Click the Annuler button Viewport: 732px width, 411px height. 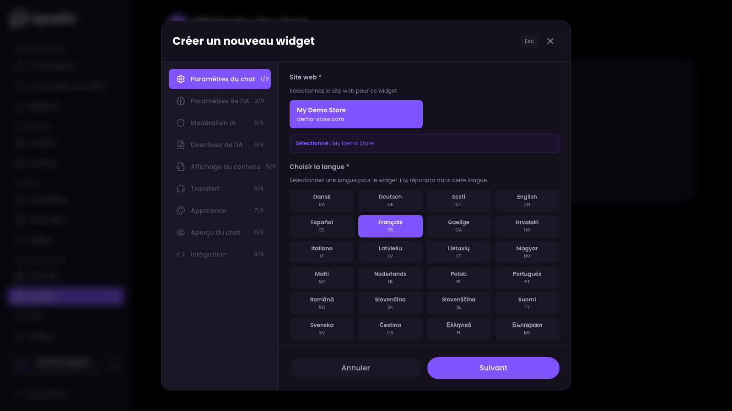click(x=355, y=368)
